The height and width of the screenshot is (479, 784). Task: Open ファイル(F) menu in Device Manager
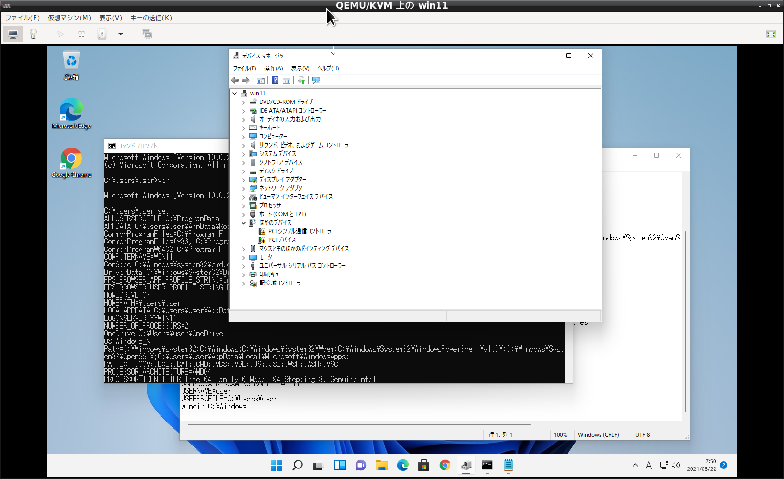click(244, 68)
